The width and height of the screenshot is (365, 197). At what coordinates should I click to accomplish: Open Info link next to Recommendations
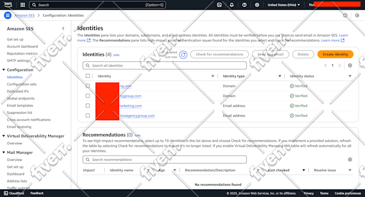[x=138, y=135]
